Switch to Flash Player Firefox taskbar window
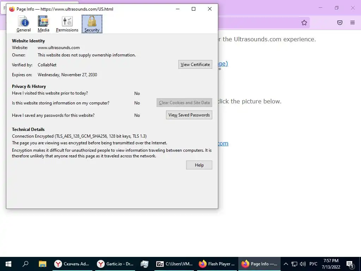The image size is (361, 271). (x=217, y=264)
